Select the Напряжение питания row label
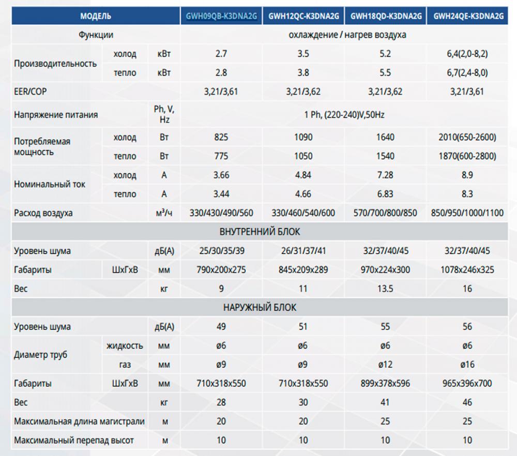 [x=56, y=114]
